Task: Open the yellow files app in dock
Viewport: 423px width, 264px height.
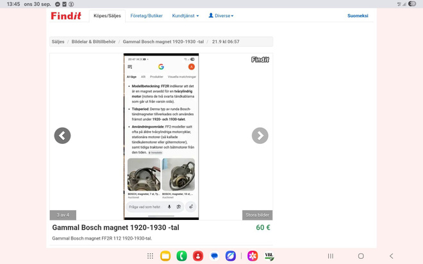Action: pyautogui.click(x=165, y=256)
